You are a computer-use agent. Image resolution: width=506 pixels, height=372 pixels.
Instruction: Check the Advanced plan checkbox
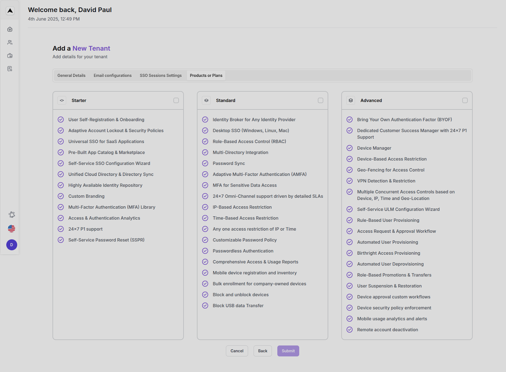(465, 100)
